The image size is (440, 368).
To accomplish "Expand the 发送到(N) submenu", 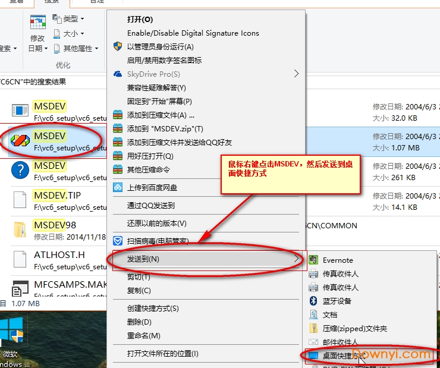I will point(207,259).
